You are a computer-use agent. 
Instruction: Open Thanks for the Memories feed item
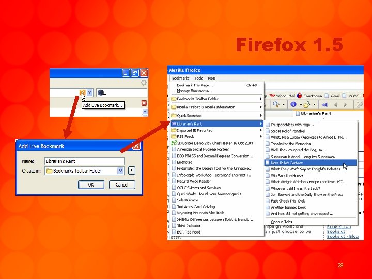click(x=311, y=144)
